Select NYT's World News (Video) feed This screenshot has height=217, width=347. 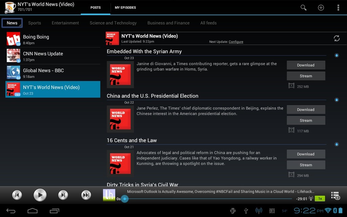point(53,89)
